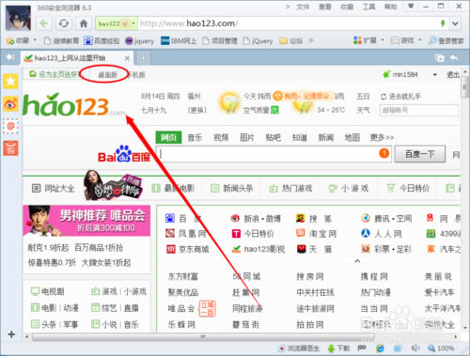Viewport: 470px width, 356px height.
Task: Show more bookmarks with the » chevron
Action: (310, 40)
